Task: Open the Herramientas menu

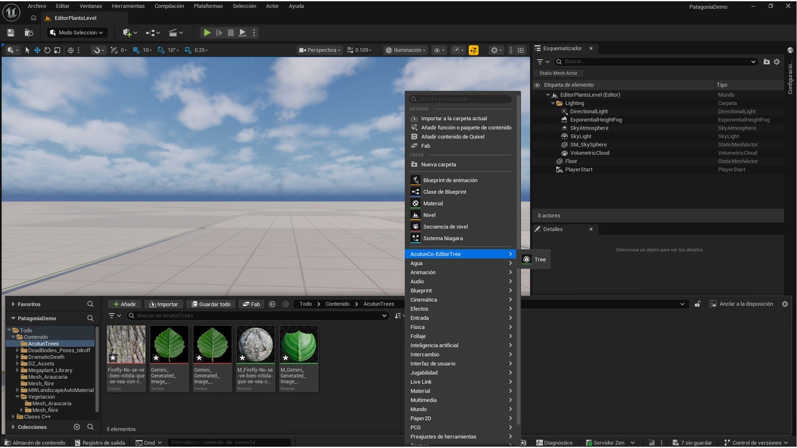Action: pyautogui.click(x=128, y=6)
